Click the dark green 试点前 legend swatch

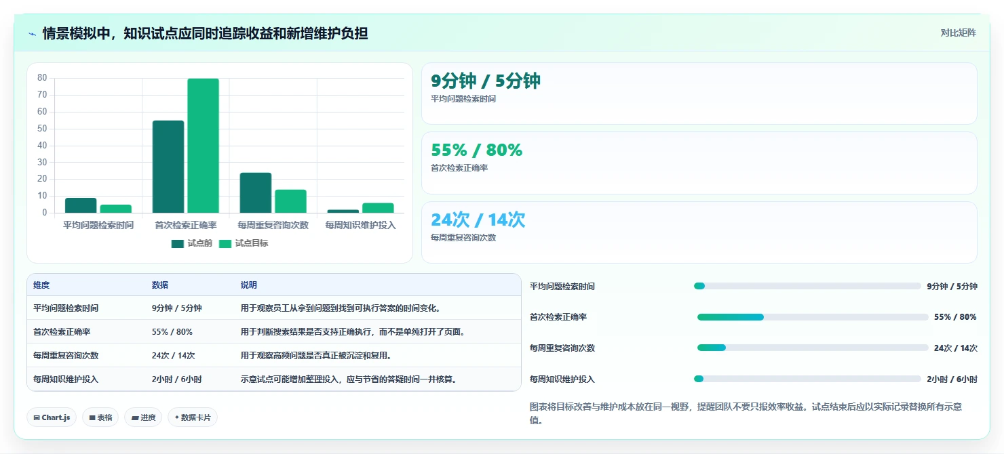pos(178,243)
